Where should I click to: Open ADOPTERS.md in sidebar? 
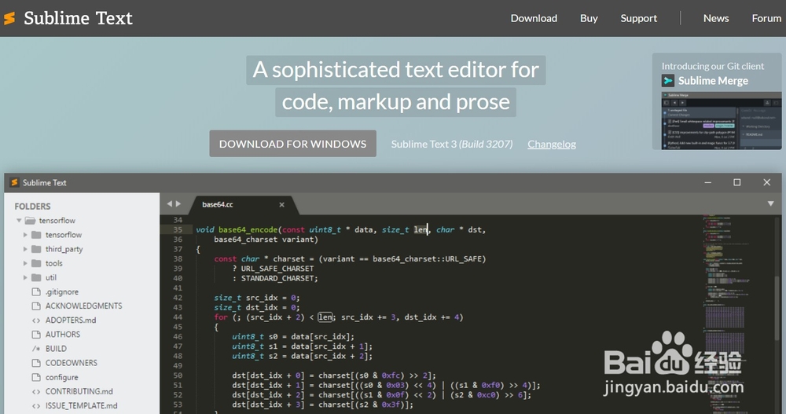(x=71, y=320)
